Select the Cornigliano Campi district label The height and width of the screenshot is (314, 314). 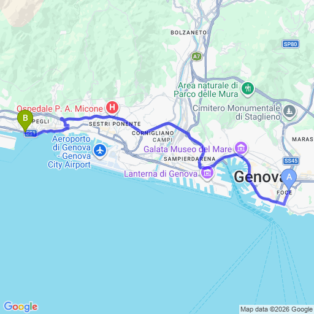click(153, 137)
